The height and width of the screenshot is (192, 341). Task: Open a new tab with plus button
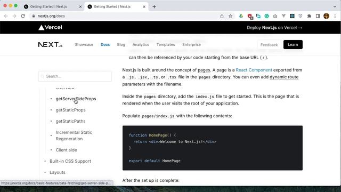tap(154, 7)
